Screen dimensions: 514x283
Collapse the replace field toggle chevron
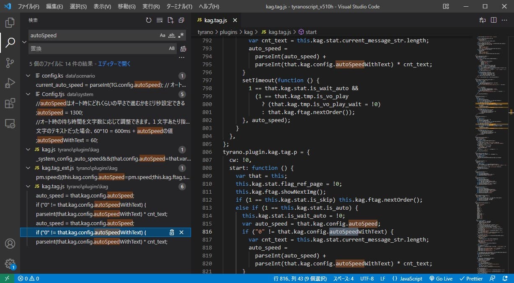click(x=24, y=42)
